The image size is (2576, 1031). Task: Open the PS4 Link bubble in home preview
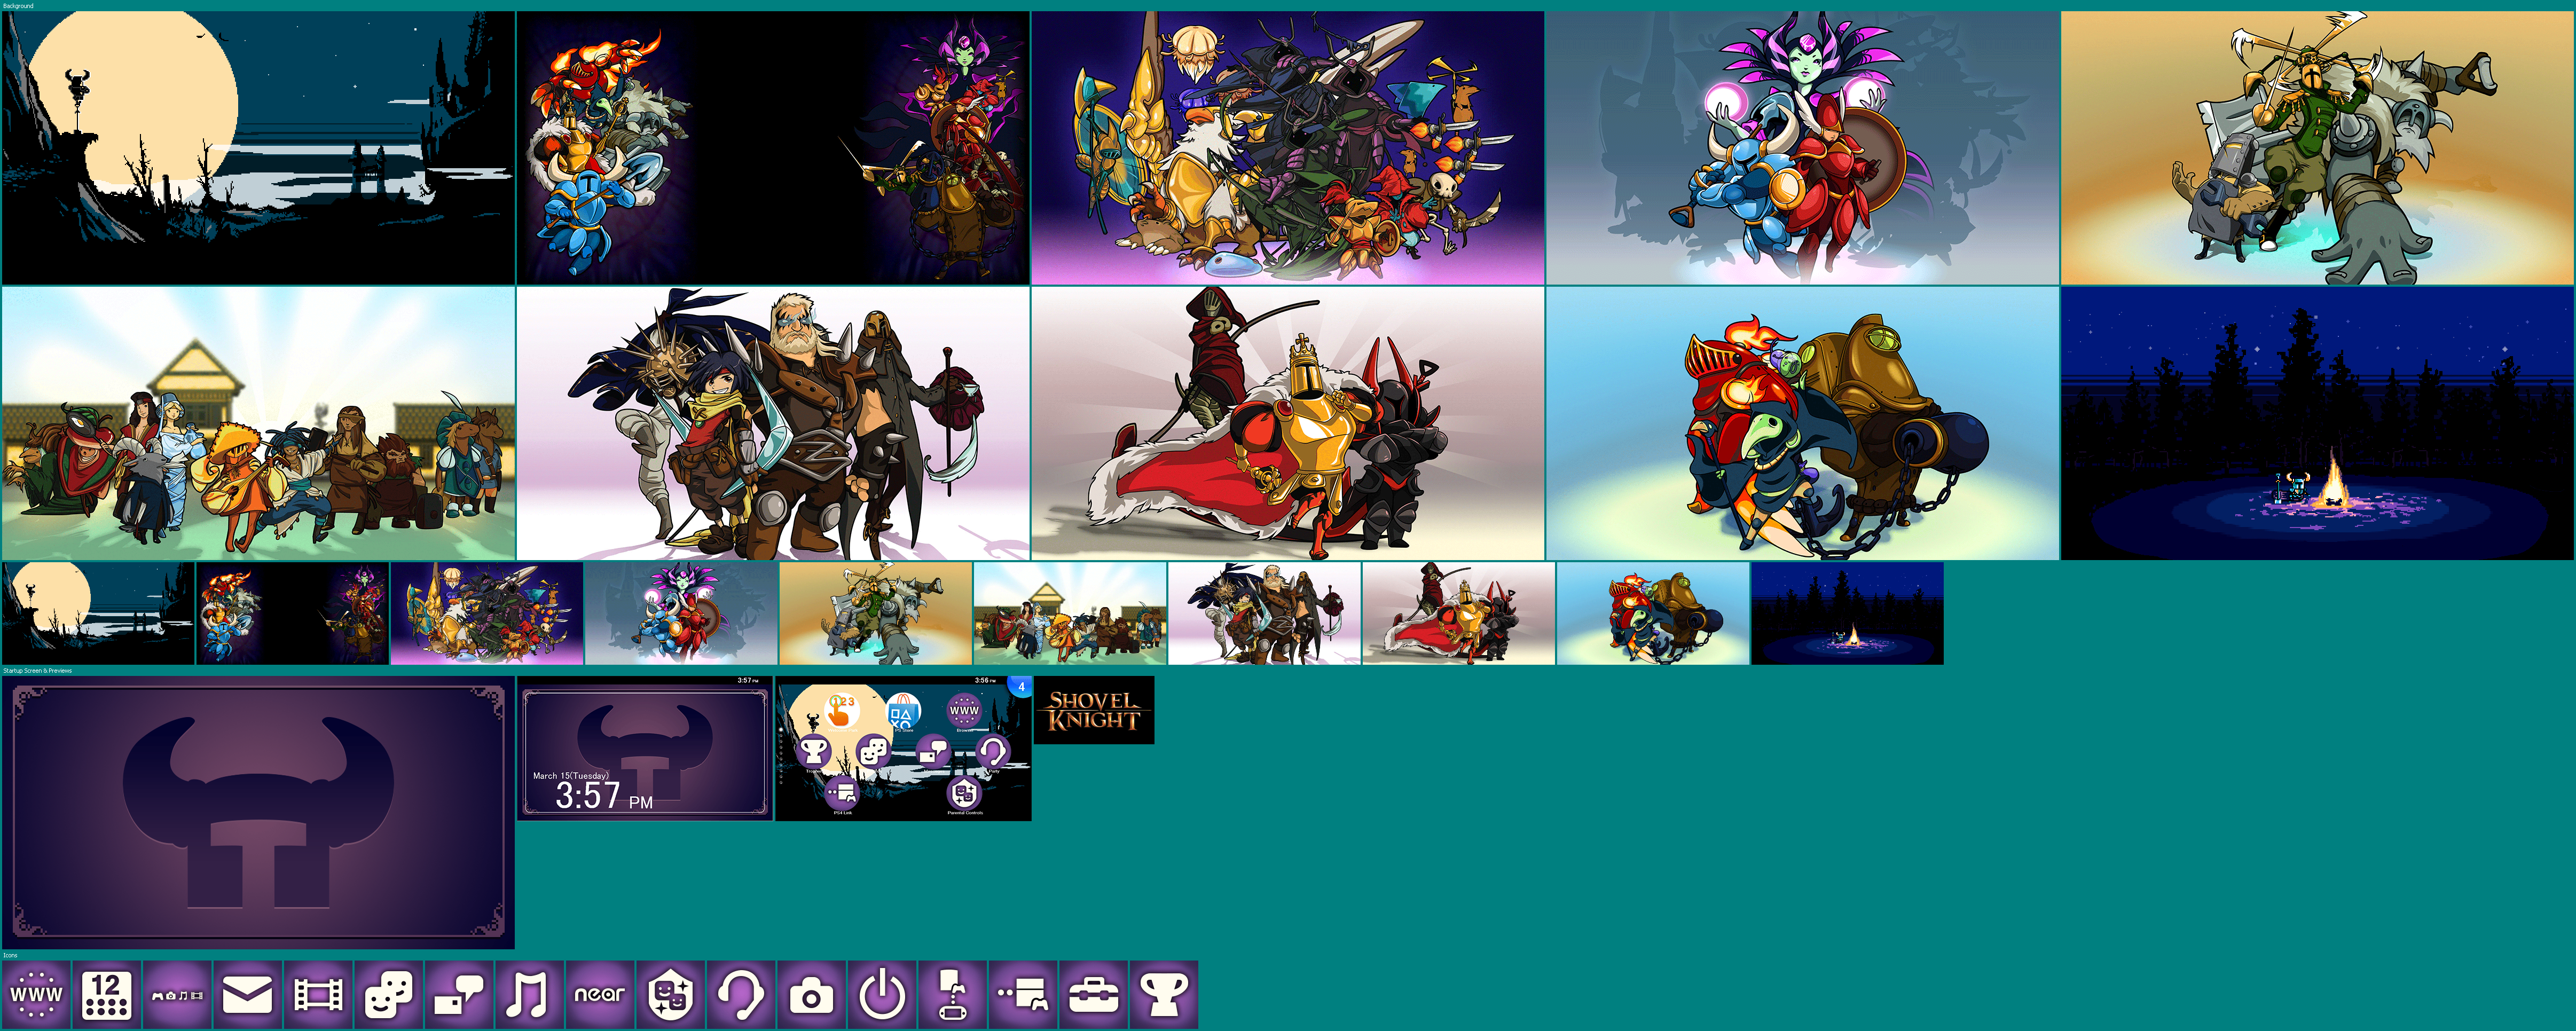(843, 792)
